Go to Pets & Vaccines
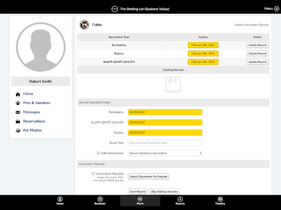 point(36,103)
